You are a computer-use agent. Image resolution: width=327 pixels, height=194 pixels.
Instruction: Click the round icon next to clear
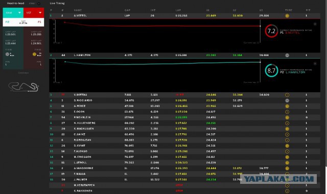point(39,4)
